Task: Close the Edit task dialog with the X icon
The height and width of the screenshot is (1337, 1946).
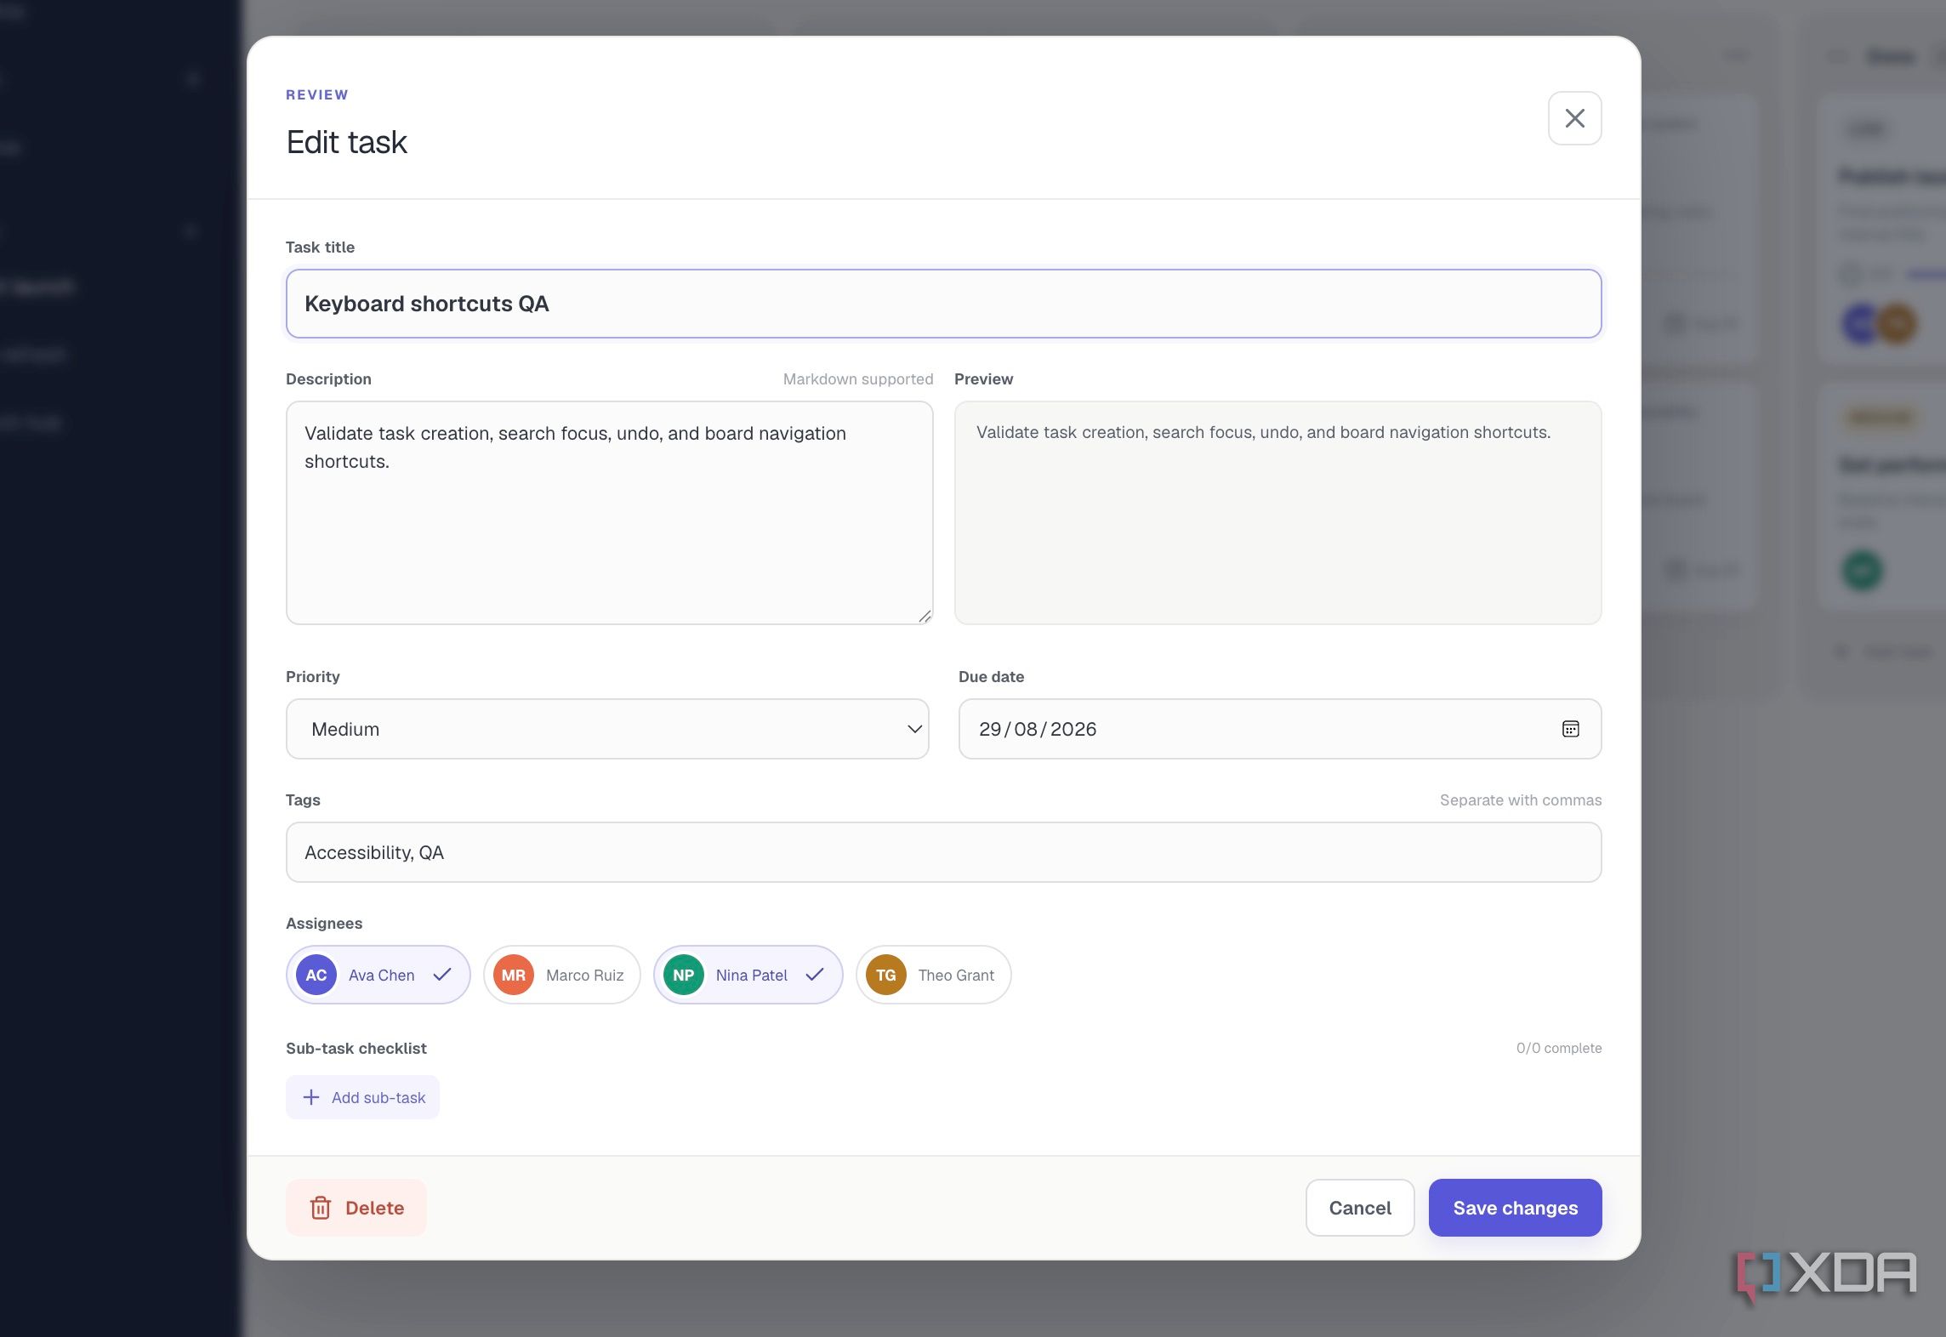Action: [1574, 118]
